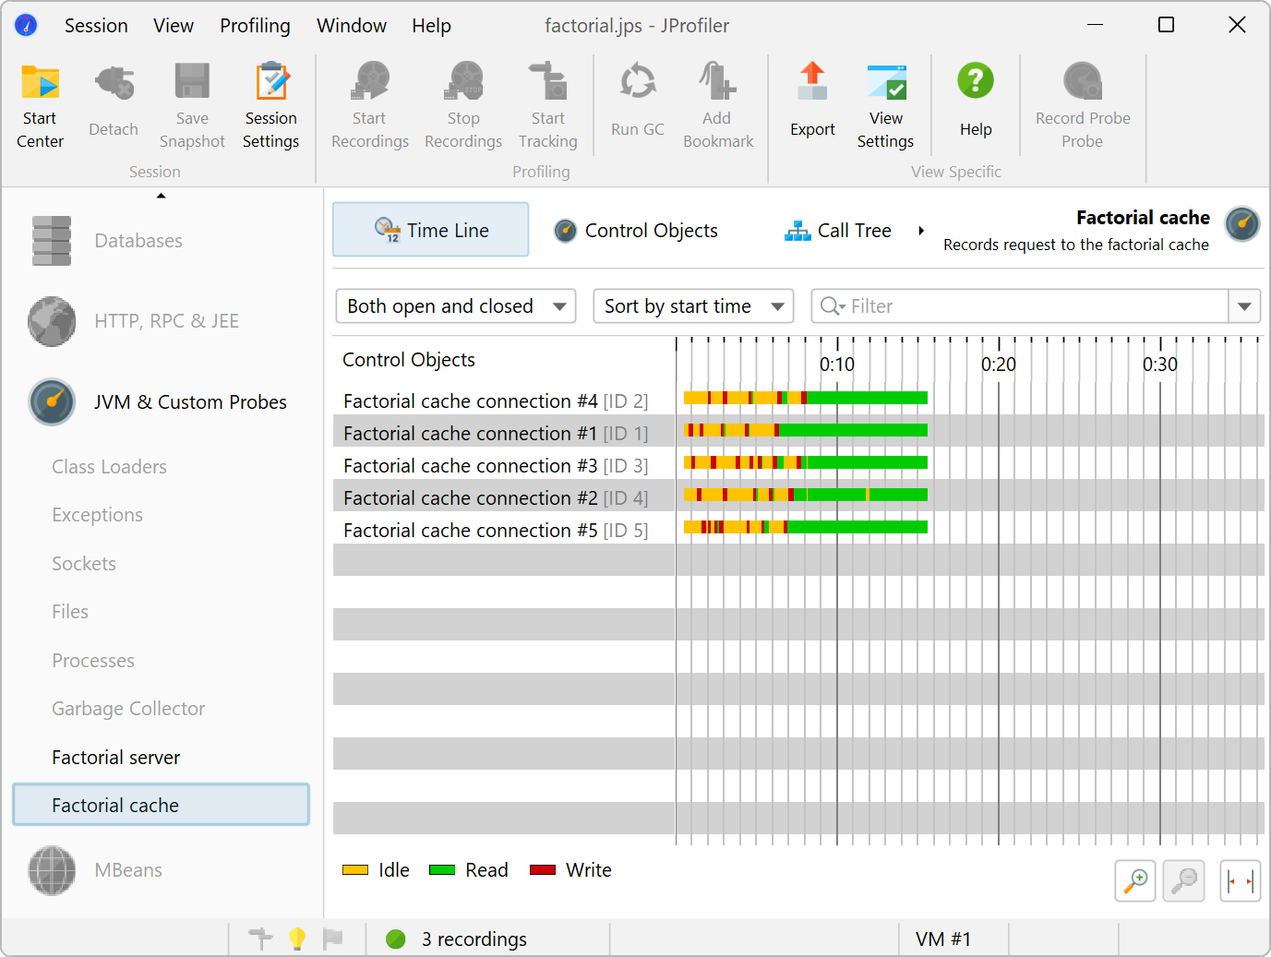Open the Class Loaders probe
This screenshot has height=957, width=1271.
[109, 467]
